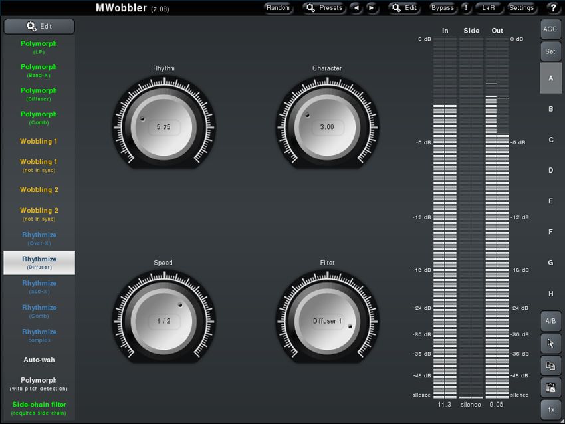The image size is (565, 424).
Task: Select the arrow cursor mode icon
Action: [550, 343]
